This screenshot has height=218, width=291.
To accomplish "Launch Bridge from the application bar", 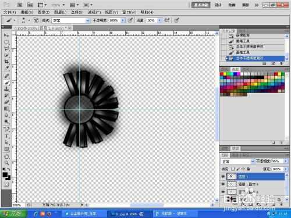I will coord(20,5).
